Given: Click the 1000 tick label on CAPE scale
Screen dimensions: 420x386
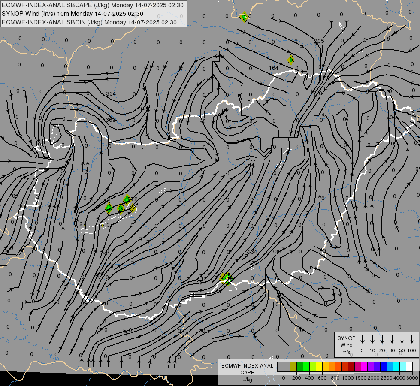Looking at the screenshot, I should point(347,378).
